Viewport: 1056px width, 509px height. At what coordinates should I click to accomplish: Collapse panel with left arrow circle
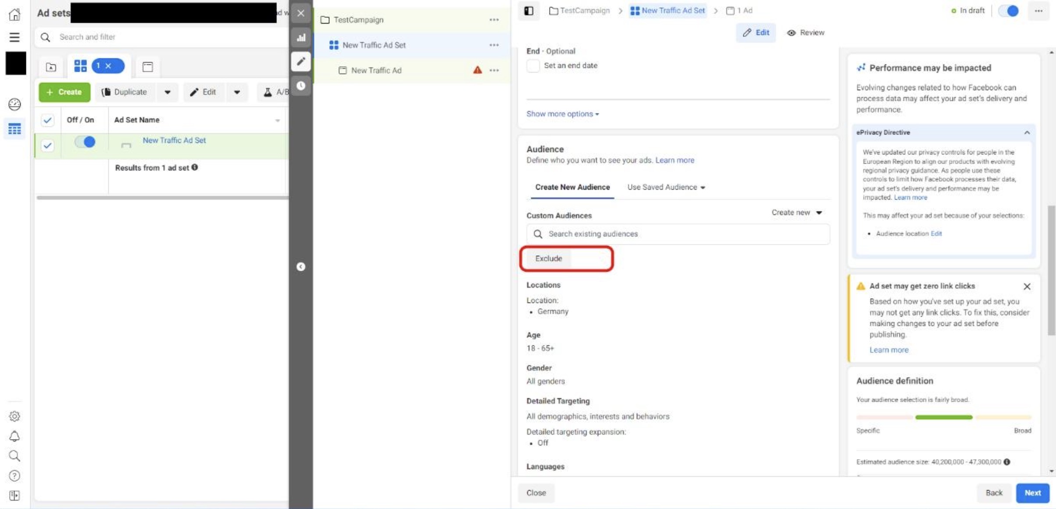301,267
